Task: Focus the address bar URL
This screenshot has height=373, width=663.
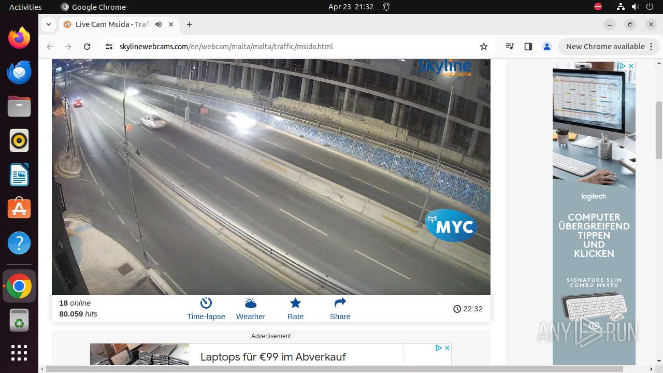Action: tap(226, 47)
